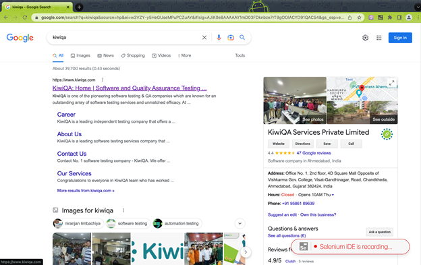Click the browser address bar URL
This screenshot has height=265, width=421.
point(192,18)
